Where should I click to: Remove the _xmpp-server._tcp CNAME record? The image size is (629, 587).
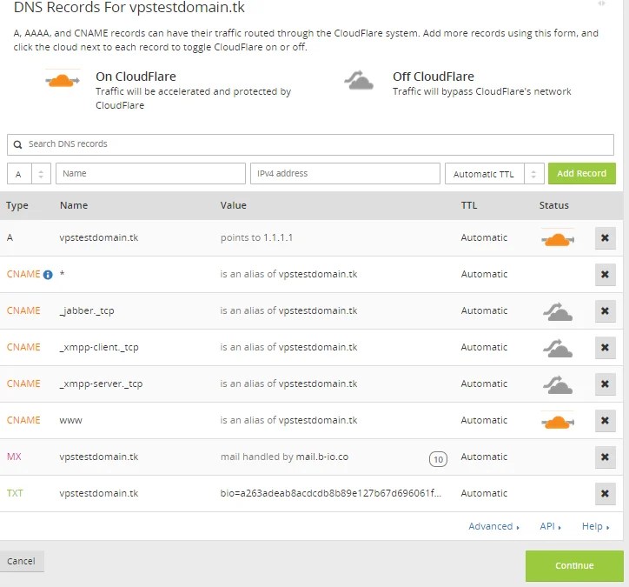(x=606, y=384)
